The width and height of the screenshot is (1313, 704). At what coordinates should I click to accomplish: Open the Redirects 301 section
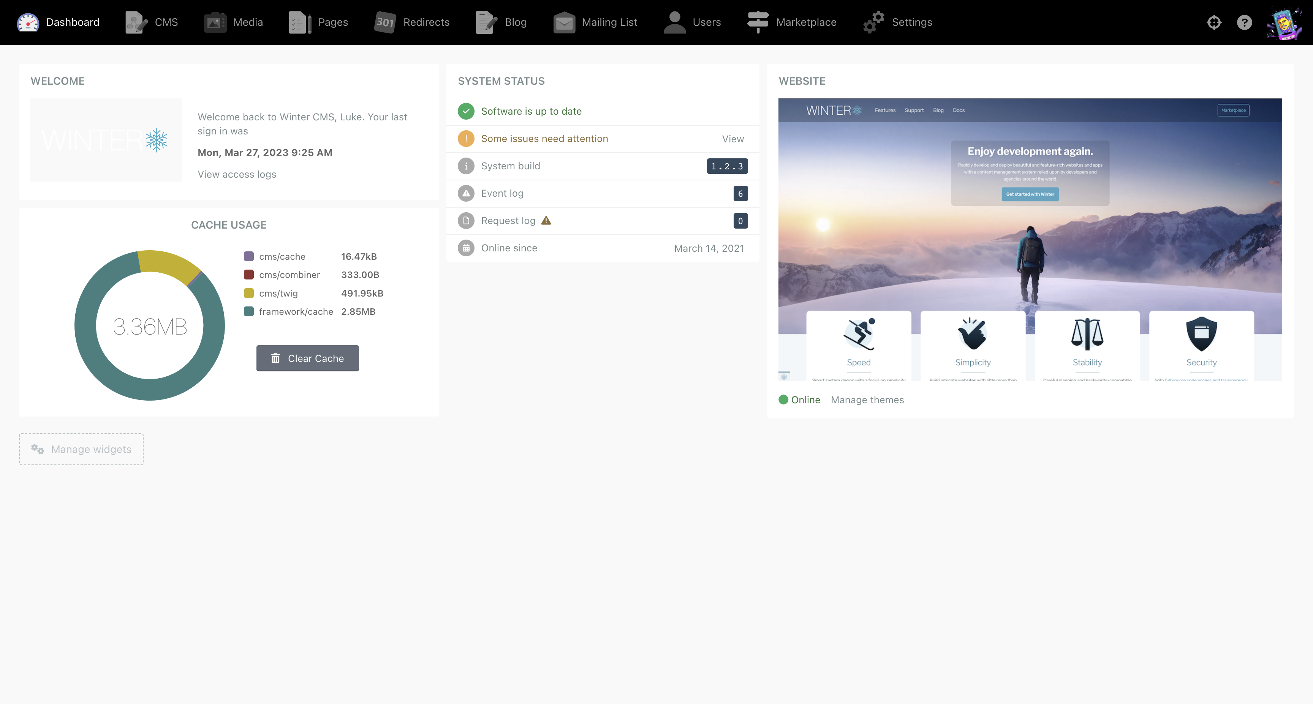(412, 22)
